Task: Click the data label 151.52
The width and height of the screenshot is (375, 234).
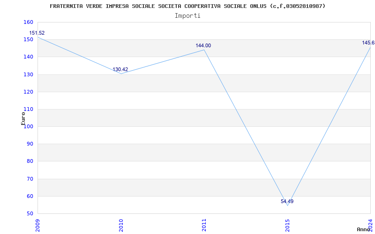Action: pos(37,33)
